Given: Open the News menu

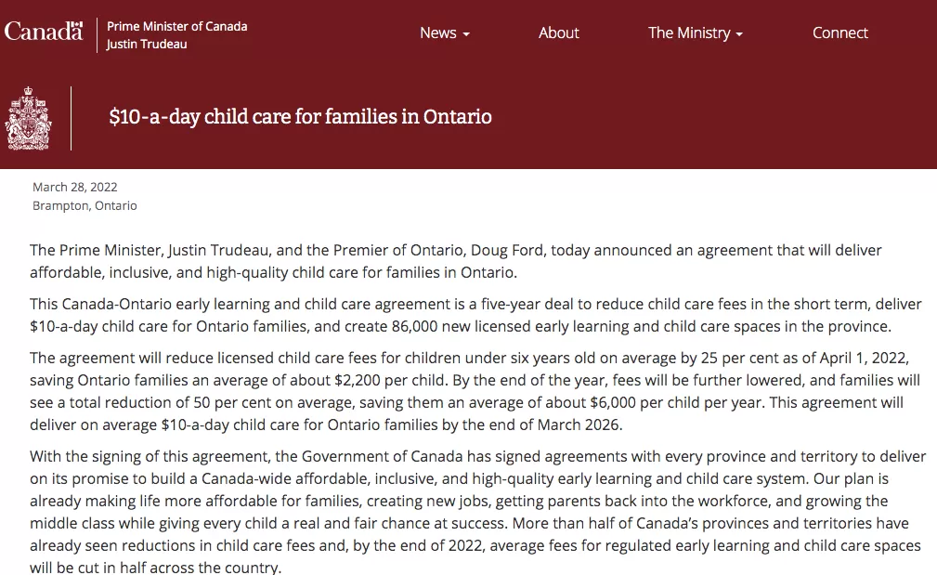Looking at the screenshot, I should pos(445,33).
